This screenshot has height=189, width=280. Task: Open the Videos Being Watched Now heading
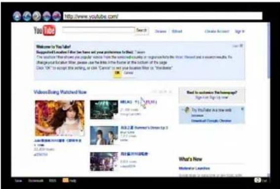click(60, 92)
